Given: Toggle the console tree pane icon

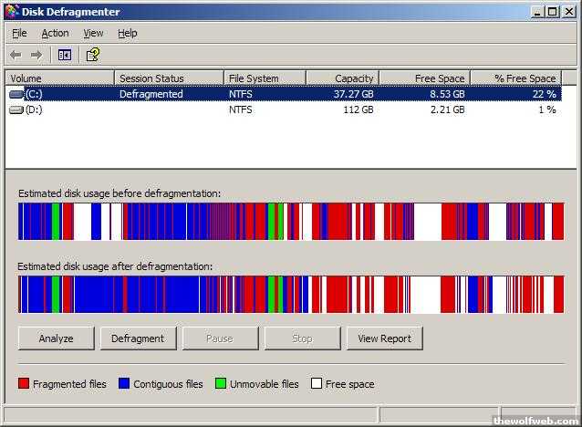Looking at the screenshot, I should pos(65,56).
